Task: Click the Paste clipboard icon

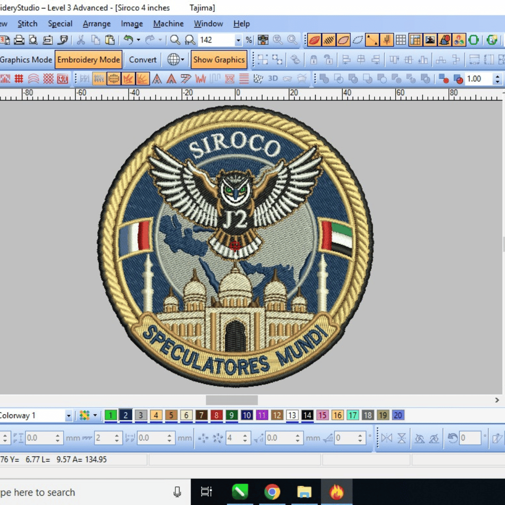Action: (110, 40)
